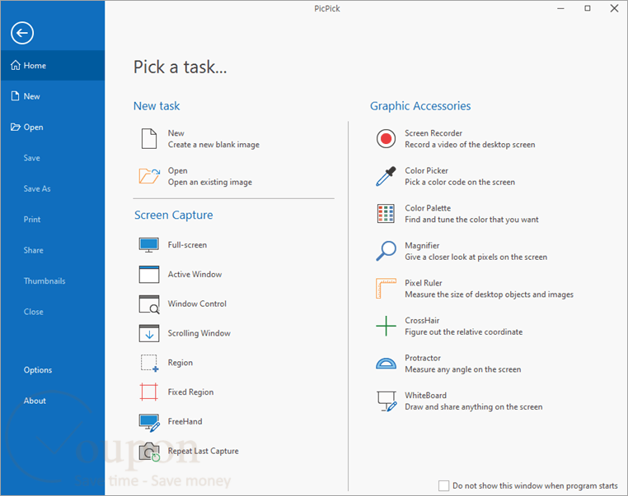Screen dimensions: 628x496
Task: Enable 'Do not show this window' checkbox
Action: pos(443,485)
